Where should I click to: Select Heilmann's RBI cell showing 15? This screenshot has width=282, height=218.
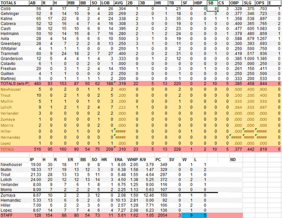coord(75,34)
